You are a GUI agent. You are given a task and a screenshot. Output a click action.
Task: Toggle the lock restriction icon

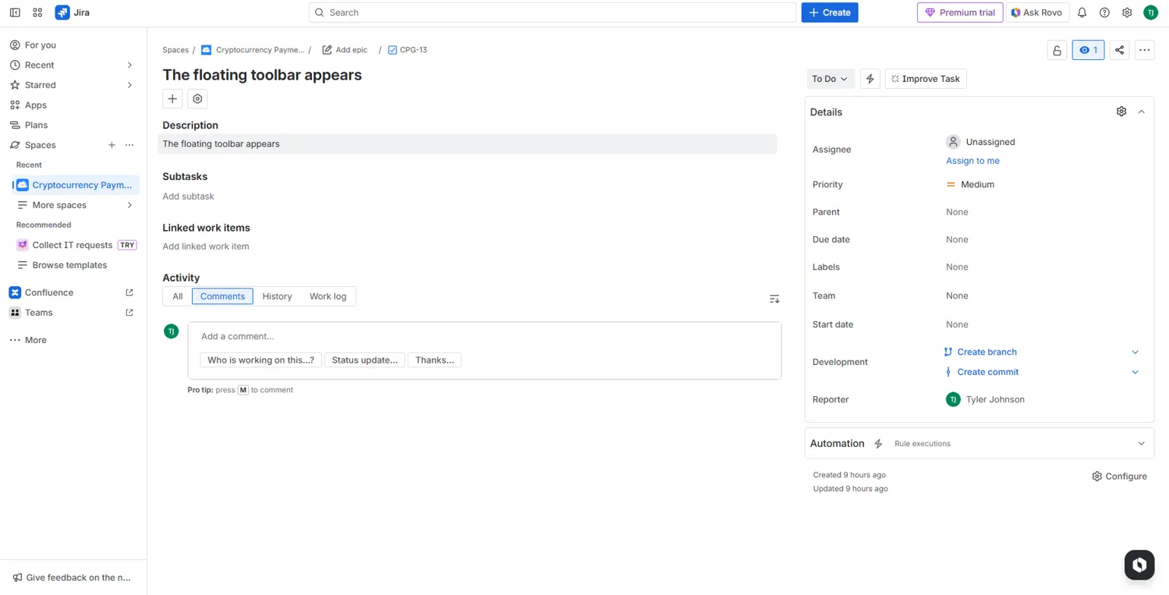1056,50
